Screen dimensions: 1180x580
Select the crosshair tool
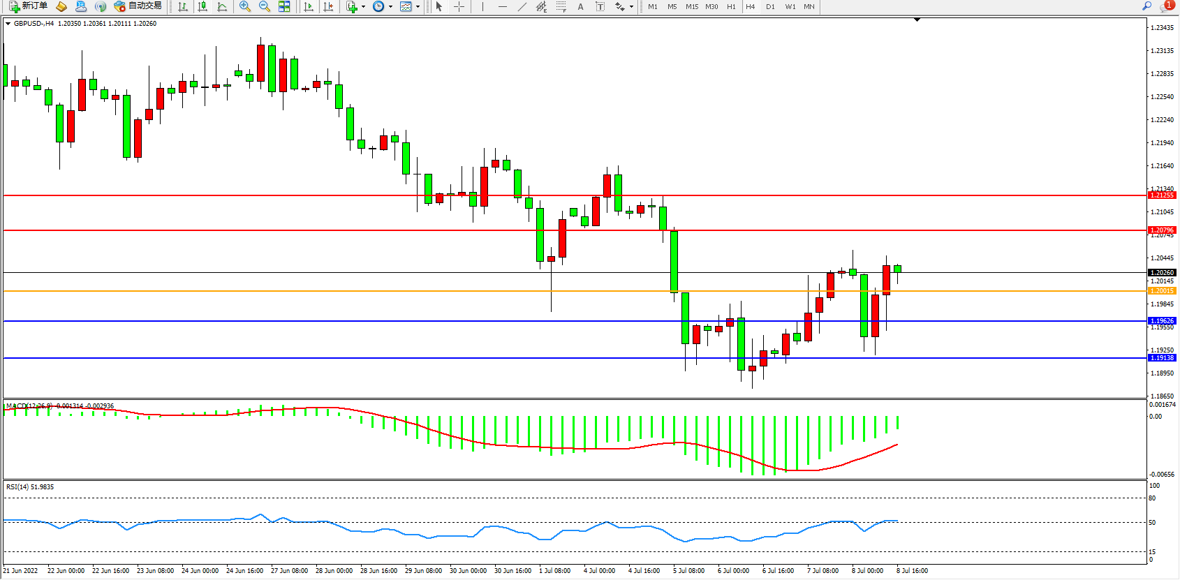click(x=459, y=6)
